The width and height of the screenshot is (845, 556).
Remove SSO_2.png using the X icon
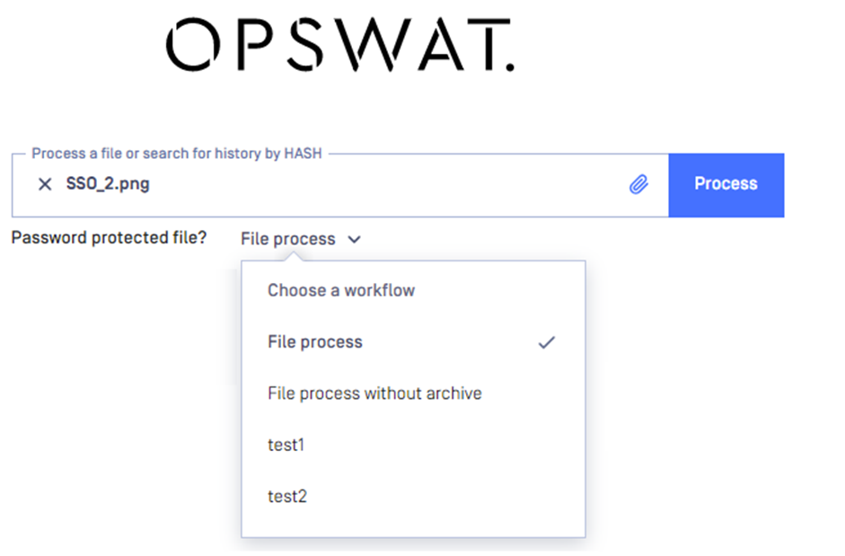pyautogui.click(x=45, y=184)
